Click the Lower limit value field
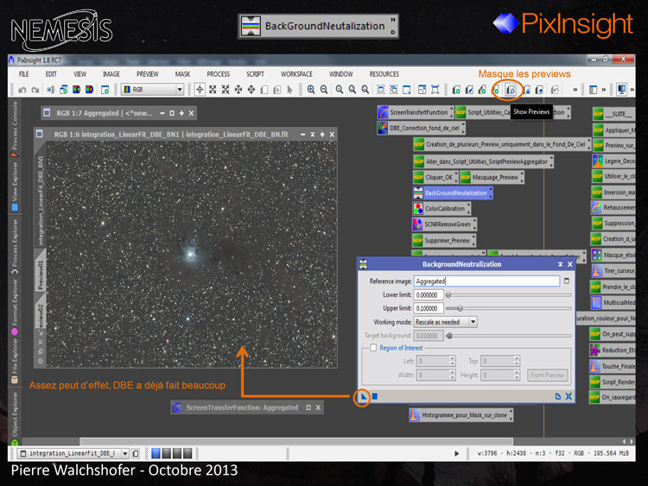The height and width of the screenshot is (486, 648). point(429,295)
